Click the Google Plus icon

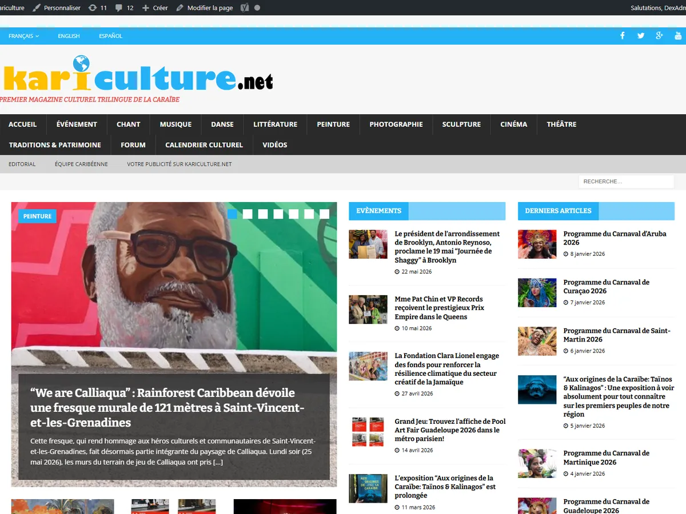660,36
